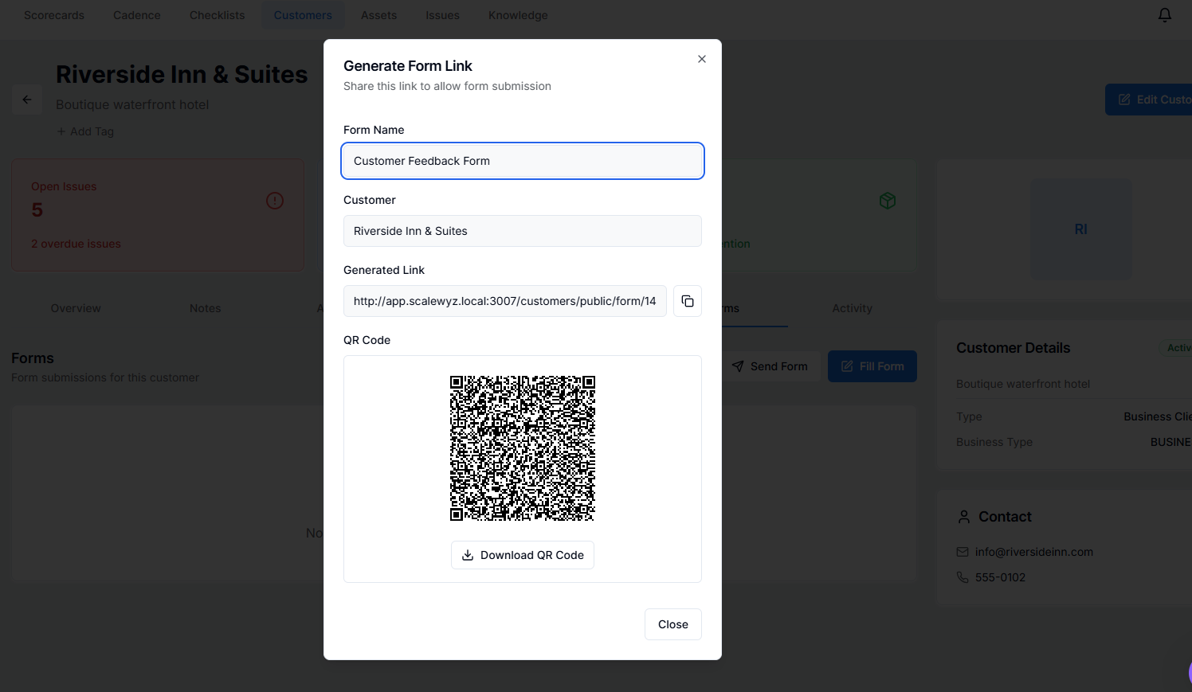Click the phone icon next to 555-0102
This screenshot has height=692, width=1192.
pos(963,577)
